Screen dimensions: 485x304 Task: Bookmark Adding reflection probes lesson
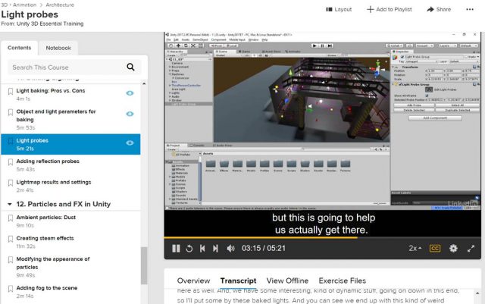click(x=10, y=162)
